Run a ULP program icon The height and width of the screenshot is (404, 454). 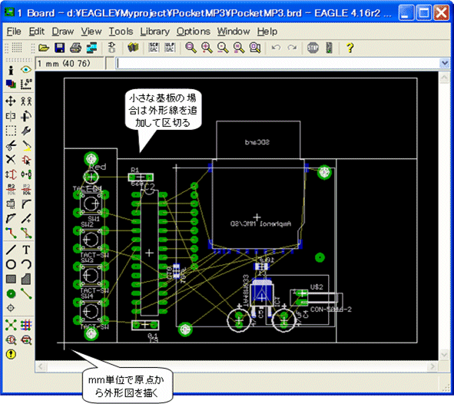(x=170, y=48)
